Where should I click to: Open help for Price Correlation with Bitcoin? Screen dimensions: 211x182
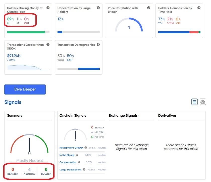(149, 8)
